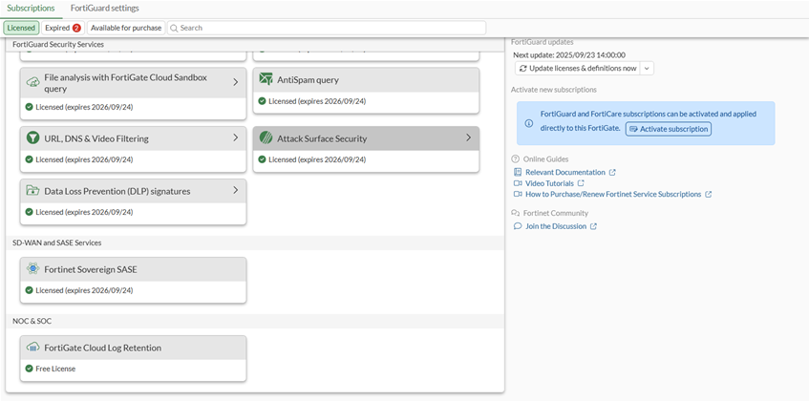Image resolution: width=809 pixels, height=401 pixels.
Task: Click the Data Loss Prevention signatures icon
Action: [33, 191]
